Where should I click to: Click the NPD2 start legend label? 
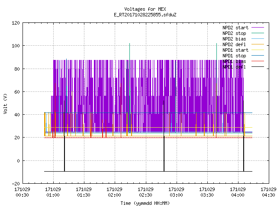[x=235, y=28]
